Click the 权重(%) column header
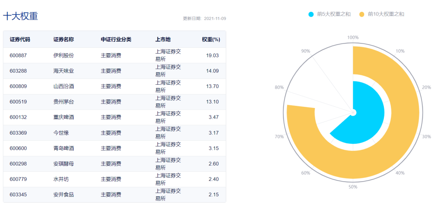 coord(210,39)
